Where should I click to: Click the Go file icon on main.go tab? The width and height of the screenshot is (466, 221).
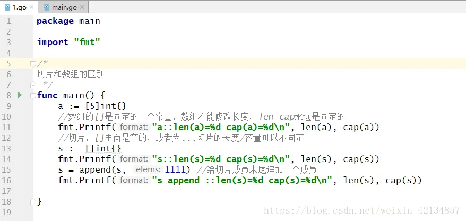click(x=47, y=7)
